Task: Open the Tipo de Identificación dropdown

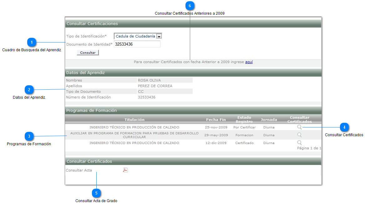Action: [x=138, y=36]
